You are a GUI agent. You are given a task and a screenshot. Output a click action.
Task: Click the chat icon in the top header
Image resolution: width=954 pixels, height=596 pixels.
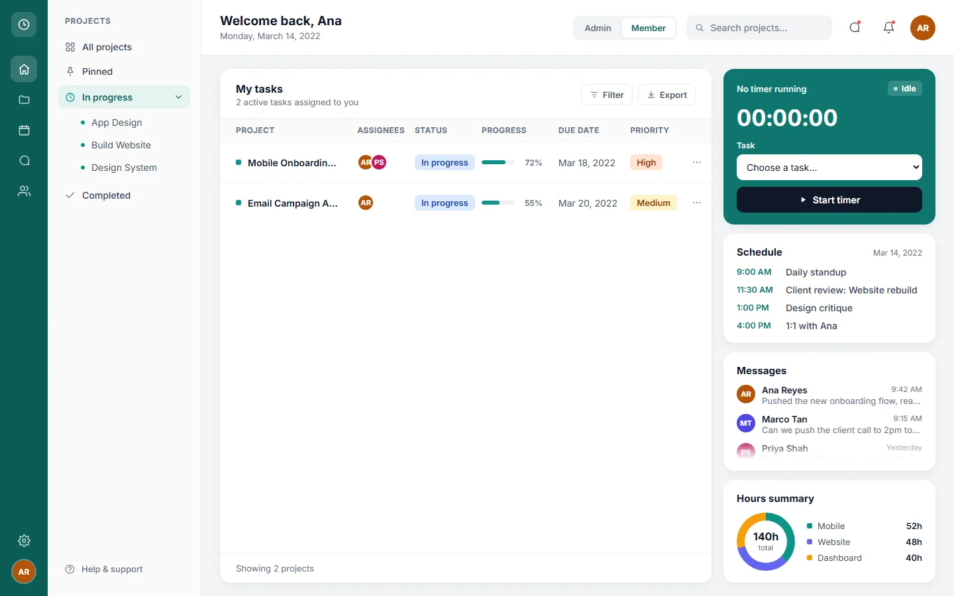tap(855, 27)
